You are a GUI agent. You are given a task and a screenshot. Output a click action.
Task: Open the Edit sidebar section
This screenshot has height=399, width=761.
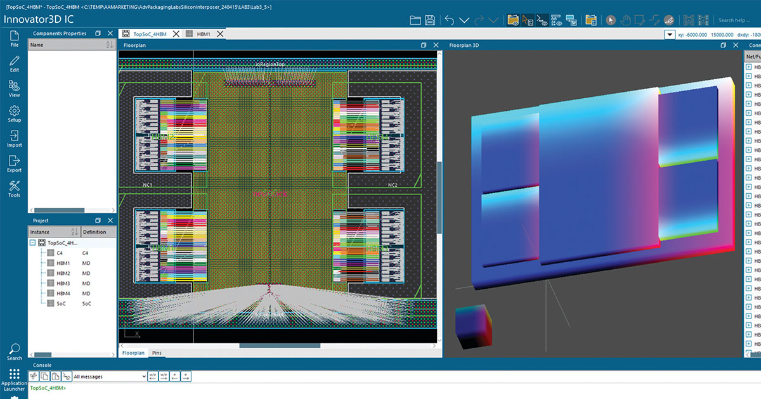click(14, 63)
